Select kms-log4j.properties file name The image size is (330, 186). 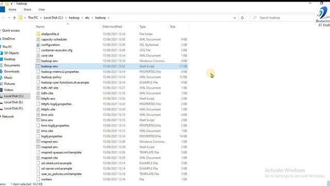tap(55, 125)
